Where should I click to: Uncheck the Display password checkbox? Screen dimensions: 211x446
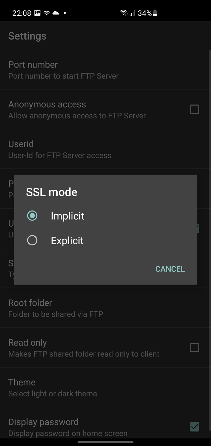195,427
